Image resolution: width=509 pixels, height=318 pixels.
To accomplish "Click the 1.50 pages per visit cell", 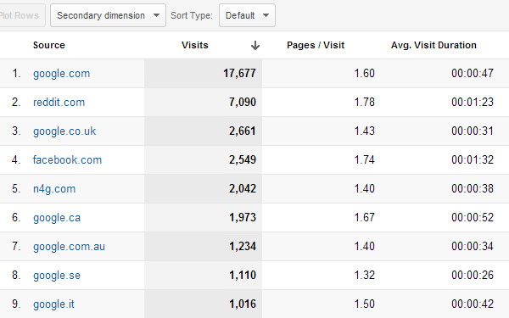I will (364, 304).
